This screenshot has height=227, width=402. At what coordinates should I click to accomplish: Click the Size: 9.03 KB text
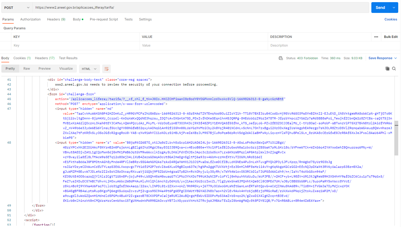click(x=353, y=58)
